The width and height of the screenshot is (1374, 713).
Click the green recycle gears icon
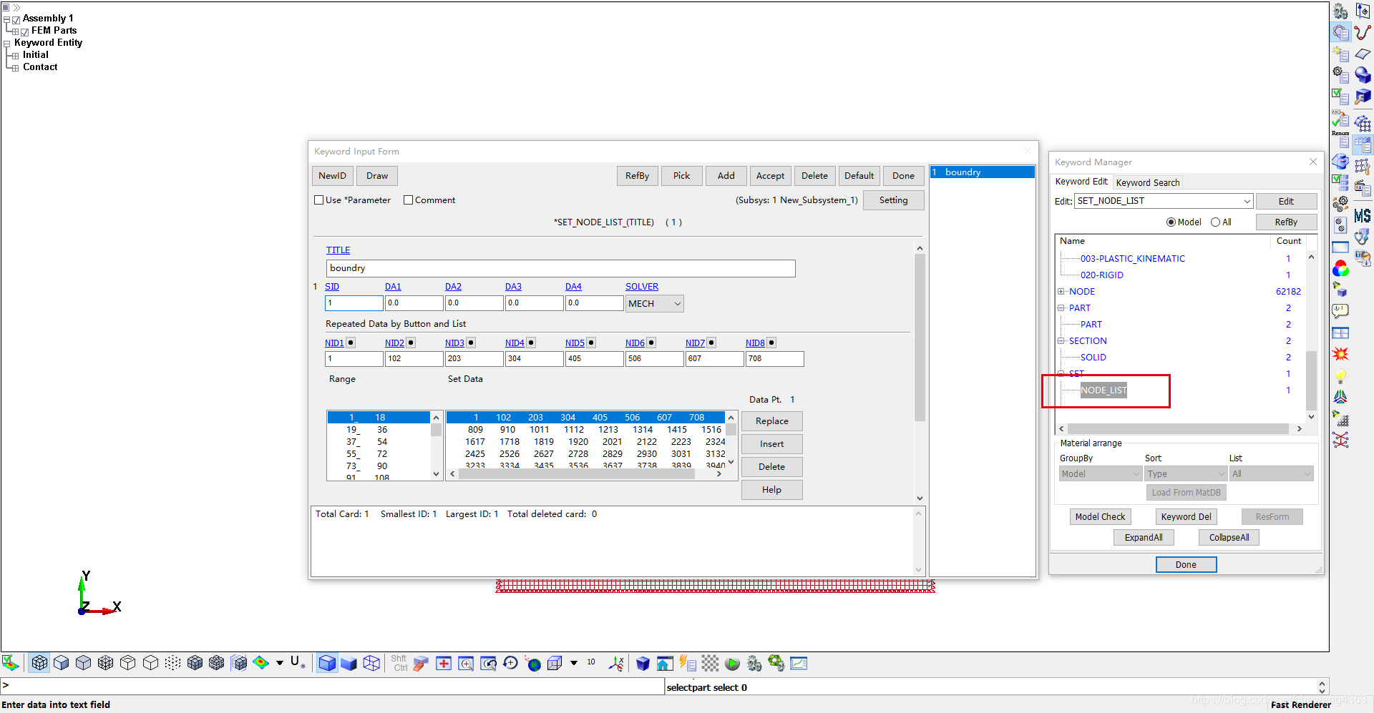776,663
